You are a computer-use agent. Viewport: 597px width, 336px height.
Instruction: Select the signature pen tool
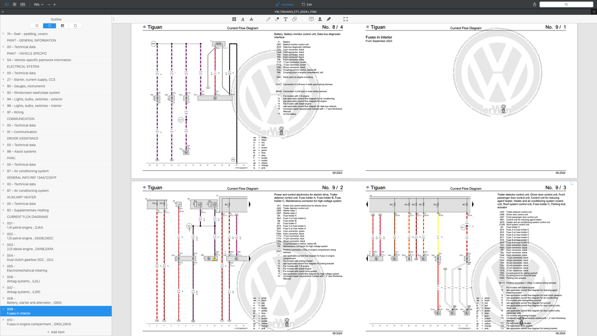pos(328,19)
